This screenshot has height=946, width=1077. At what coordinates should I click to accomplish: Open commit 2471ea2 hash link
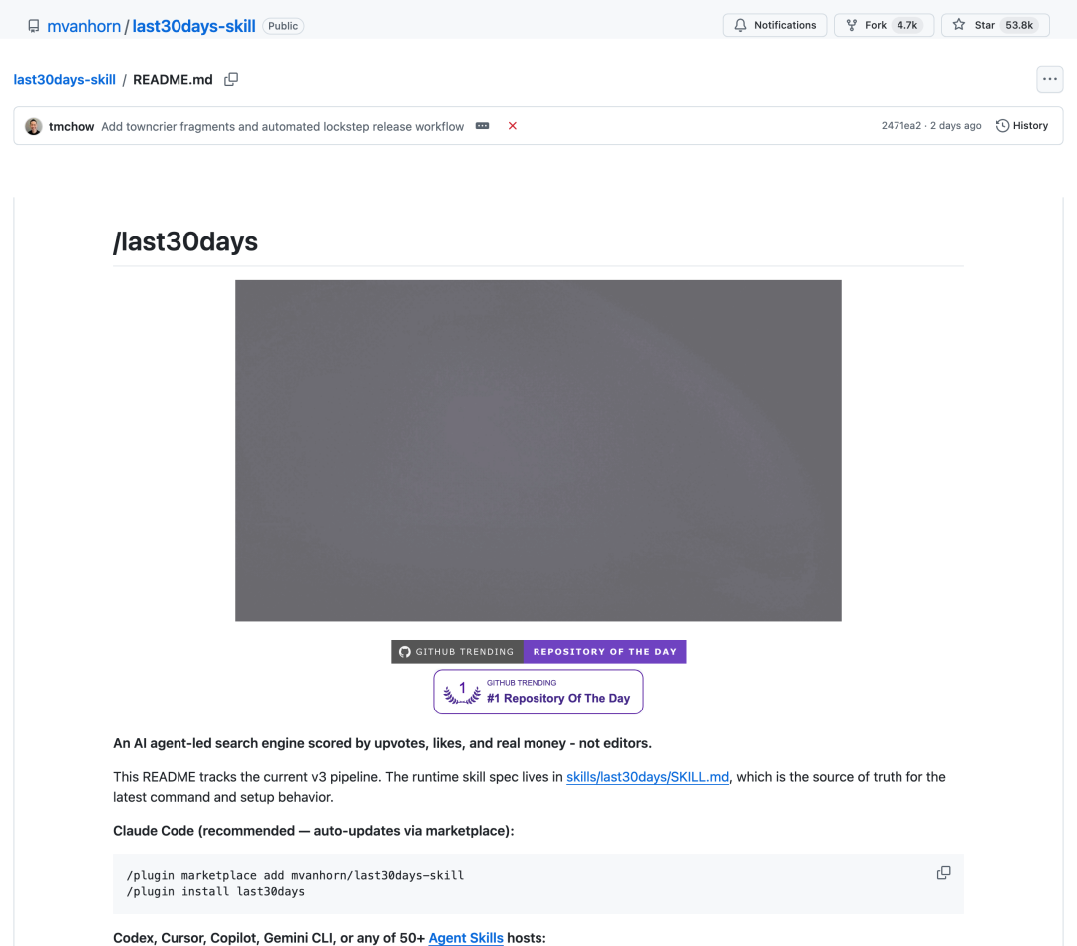[x=901, y=125]
